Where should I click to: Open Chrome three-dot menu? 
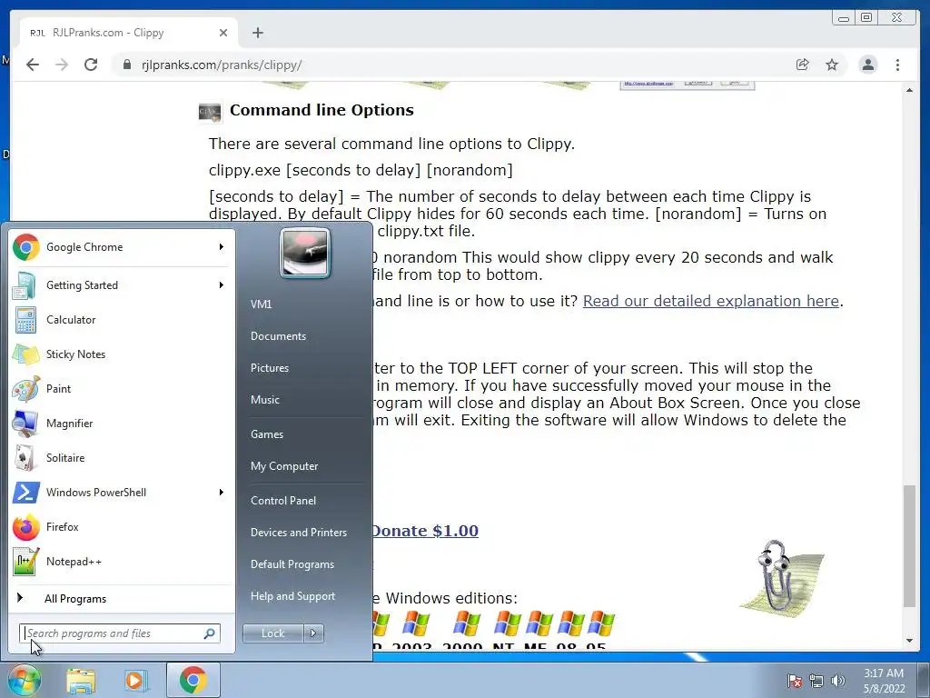pyautogui.click(x=898, y=65)
